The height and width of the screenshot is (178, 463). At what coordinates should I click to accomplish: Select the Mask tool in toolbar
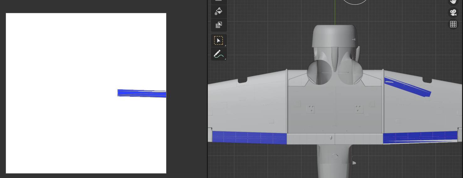point(218,25)
